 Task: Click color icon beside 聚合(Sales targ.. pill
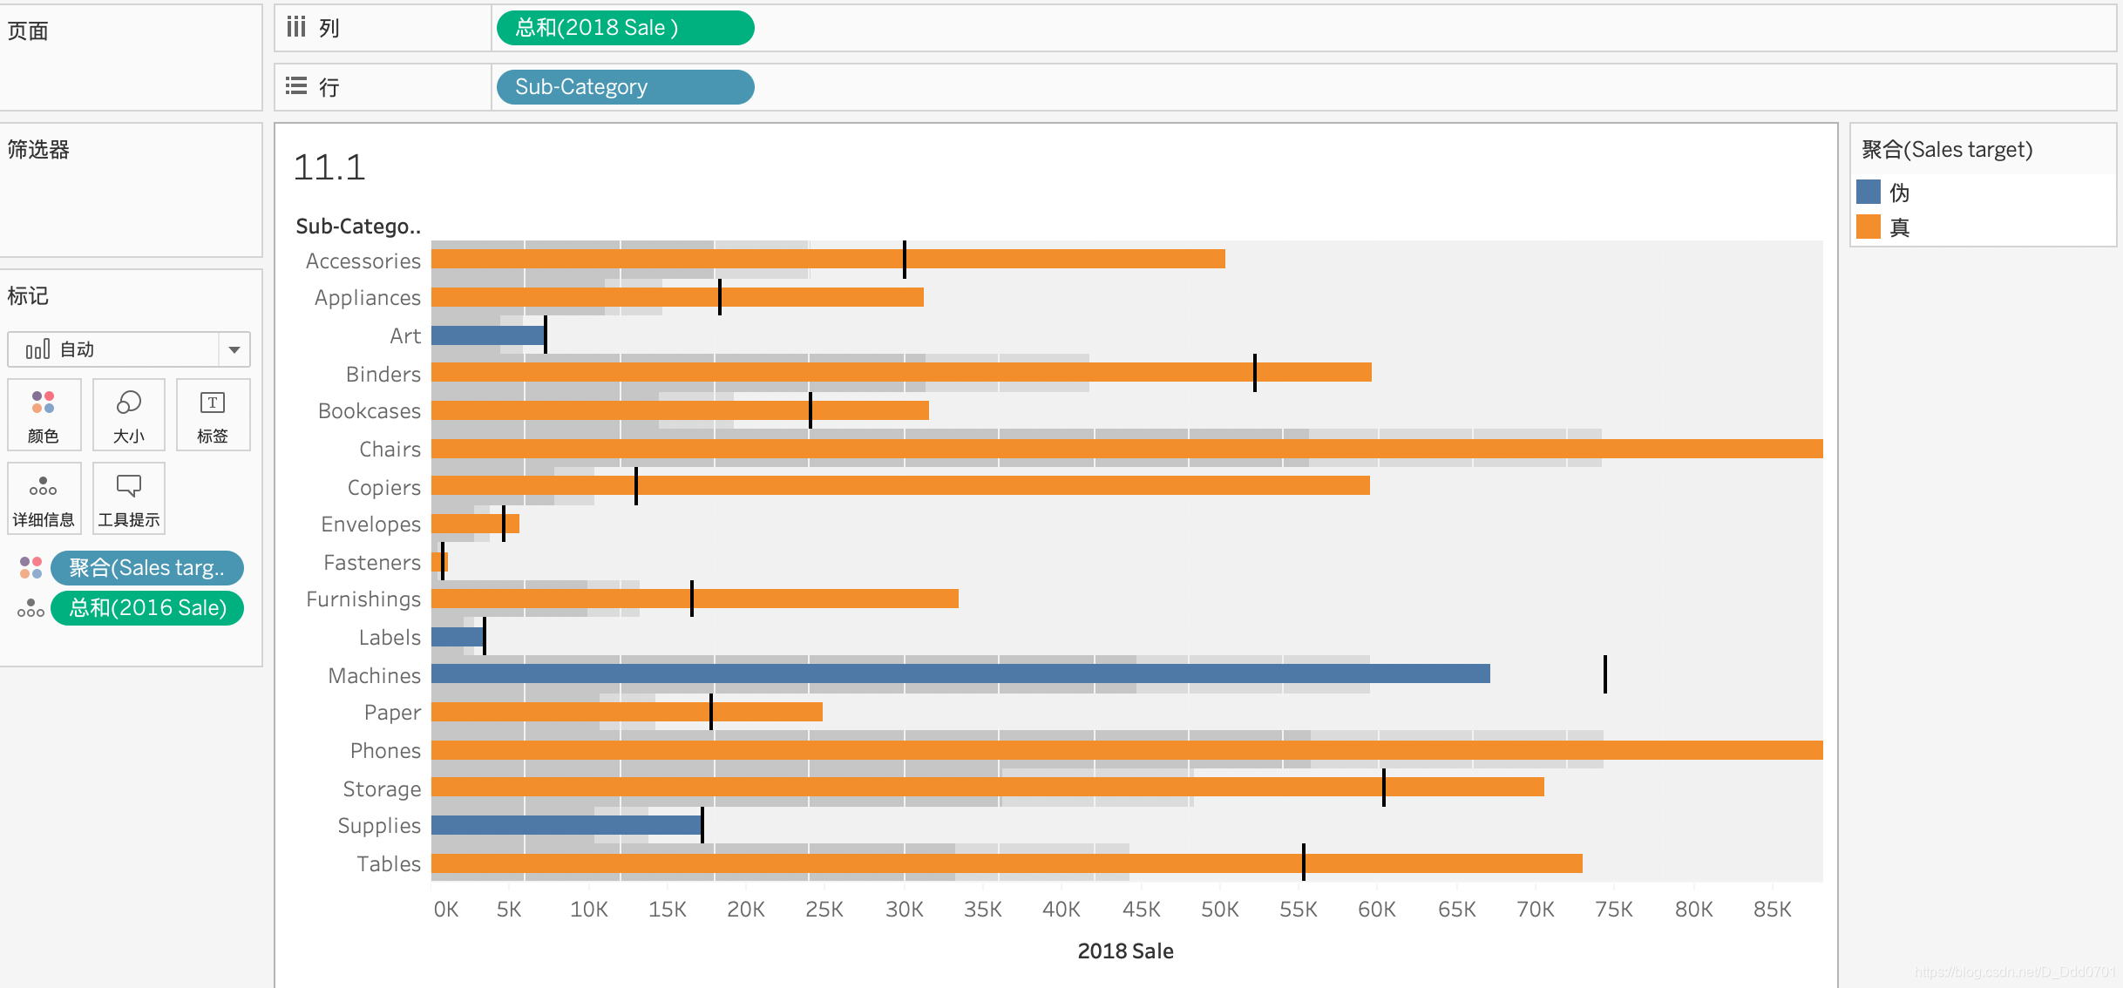31,568
